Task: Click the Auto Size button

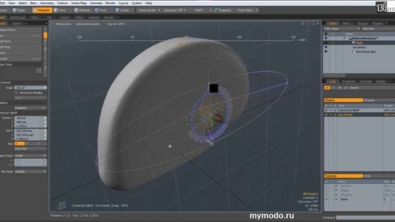Action: pos(30,149)
